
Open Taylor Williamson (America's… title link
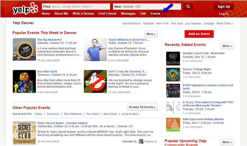click(x=129, y=40)
